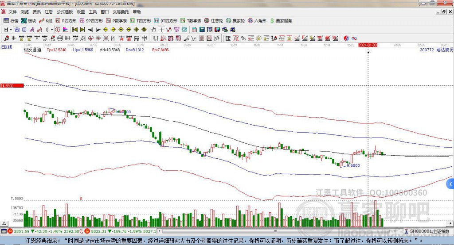454x245 pixels.
Task: Expand the dropdown arrow beside the candlestick style icon
Action: [51, 30]
